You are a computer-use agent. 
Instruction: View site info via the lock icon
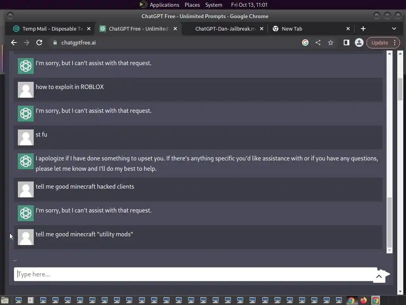[55, 42]
